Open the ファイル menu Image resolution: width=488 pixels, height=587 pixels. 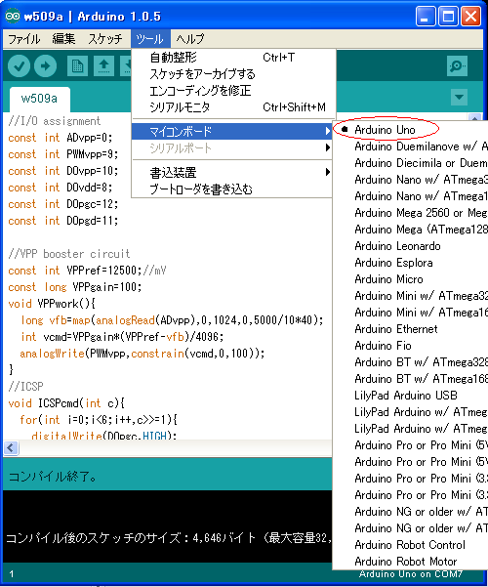[x=24, y=38]
